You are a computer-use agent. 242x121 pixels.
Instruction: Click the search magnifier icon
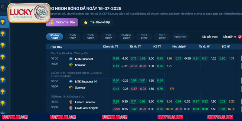3,6
